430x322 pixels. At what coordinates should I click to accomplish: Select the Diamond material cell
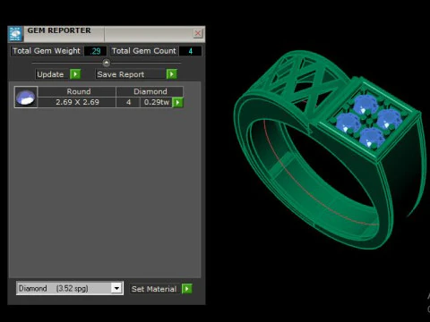point(150,91)
